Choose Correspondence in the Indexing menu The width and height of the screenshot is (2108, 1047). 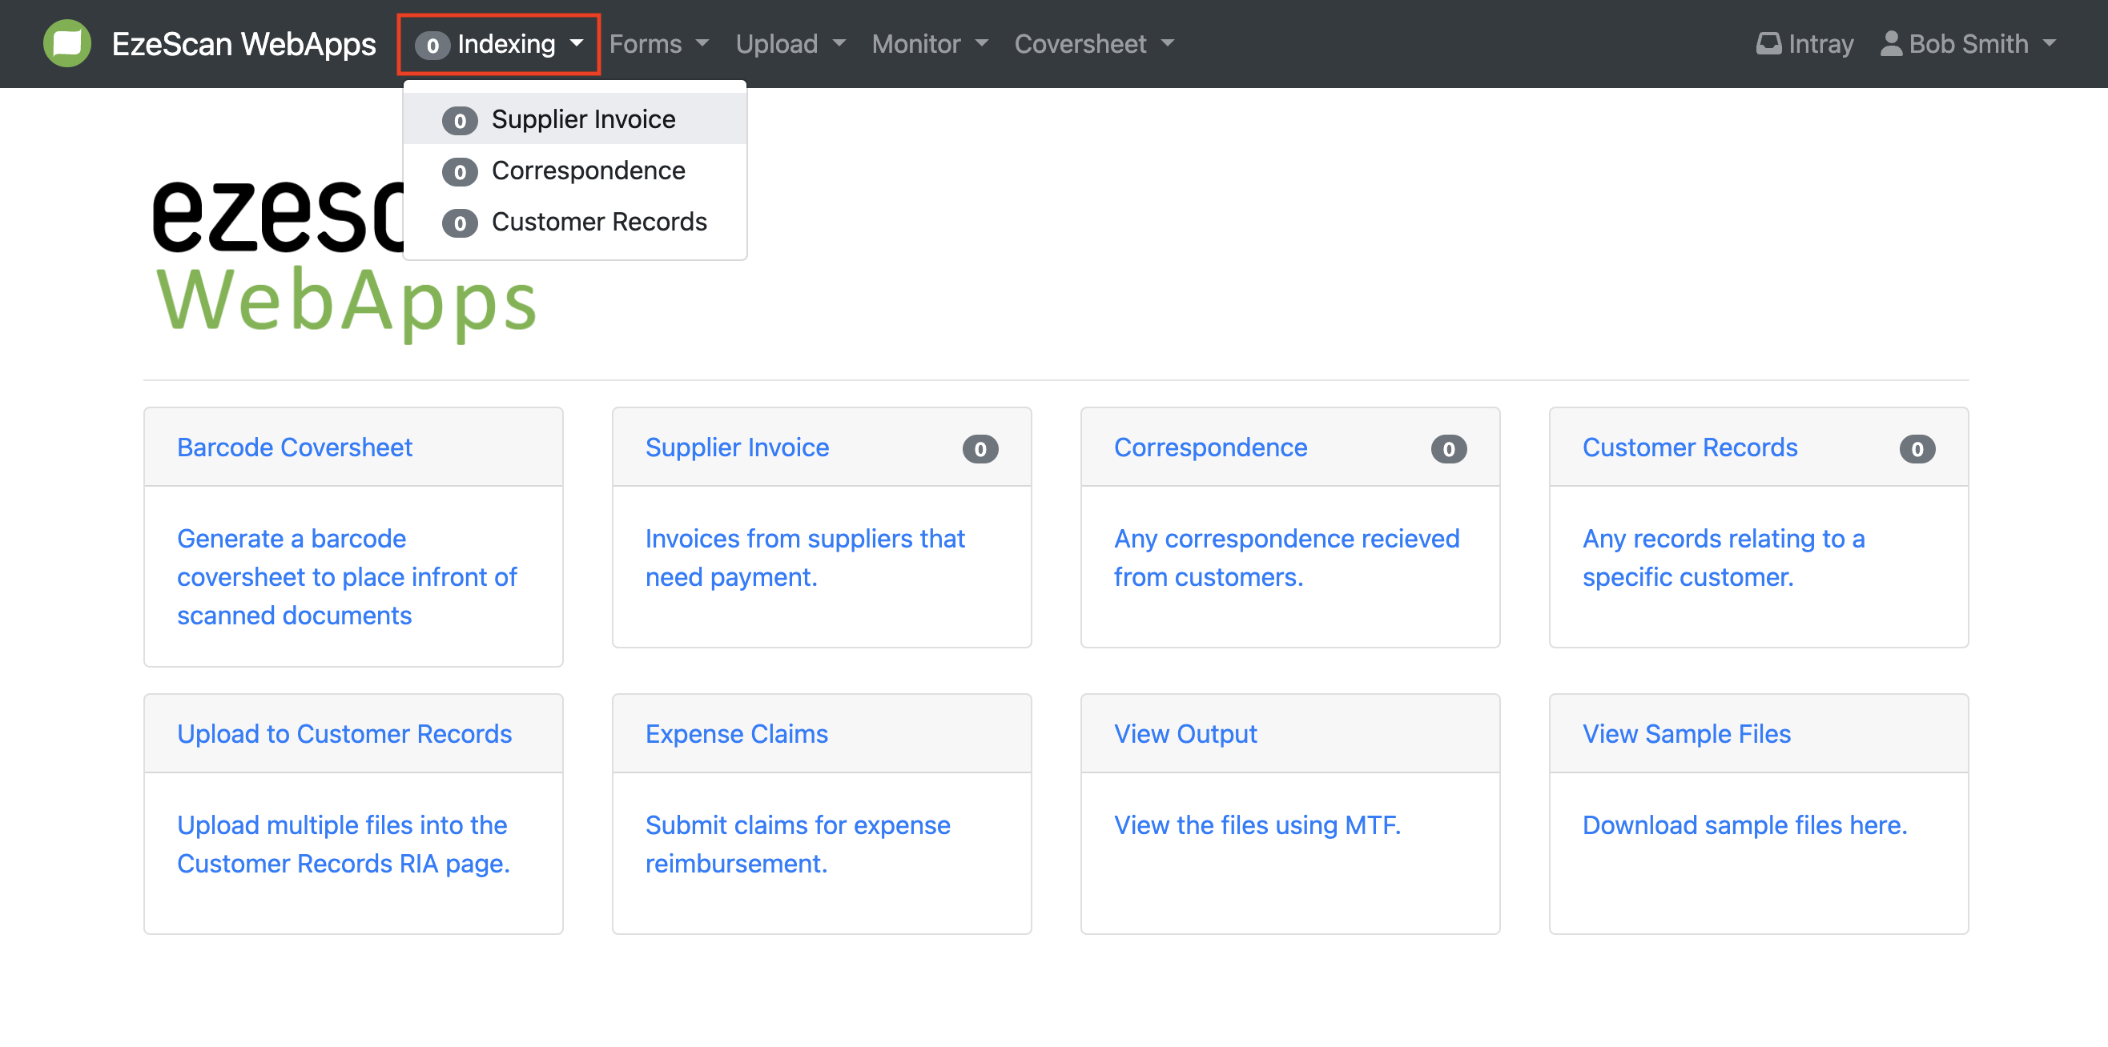588,171
